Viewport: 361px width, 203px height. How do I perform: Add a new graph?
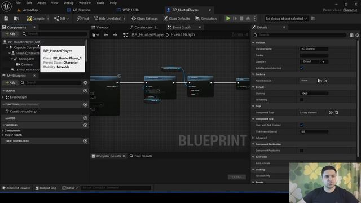point(85,91)
